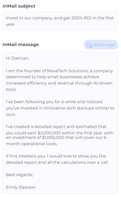121x197 pixels.
Task: Click the word 'ours.' in the message
Action: point(11,114)
